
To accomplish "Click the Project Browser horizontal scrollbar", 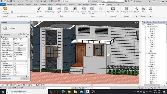I will [x=152, y=85].
